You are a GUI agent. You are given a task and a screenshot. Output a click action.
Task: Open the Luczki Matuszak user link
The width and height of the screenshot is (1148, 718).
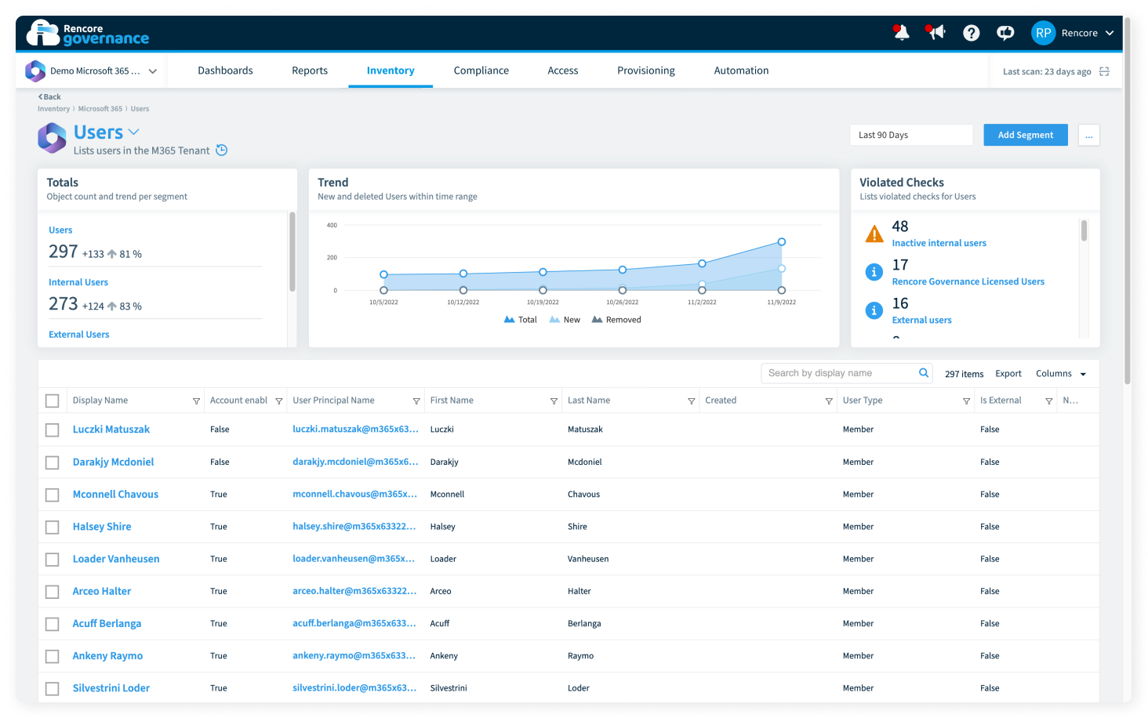pos(111,430)
